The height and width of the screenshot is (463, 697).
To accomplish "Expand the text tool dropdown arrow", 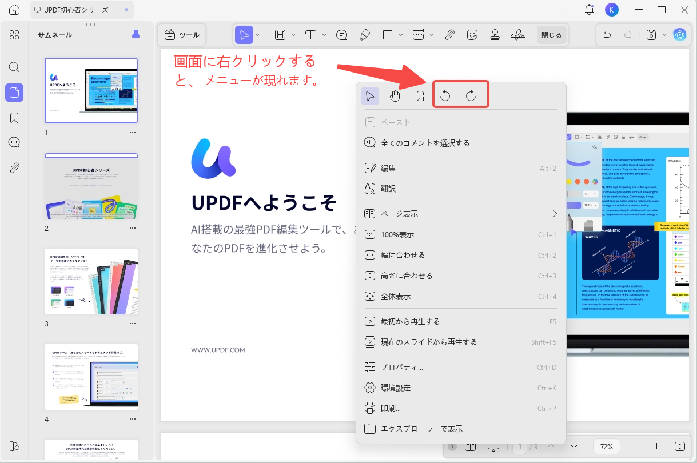I will [x=324, y=35].
